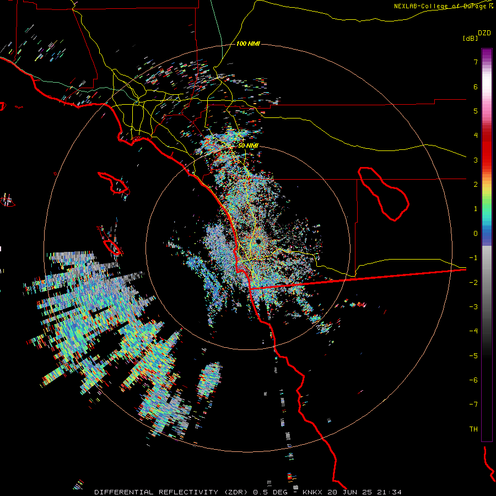
Task: Click the legend value 7
Action: click(476, 62)
